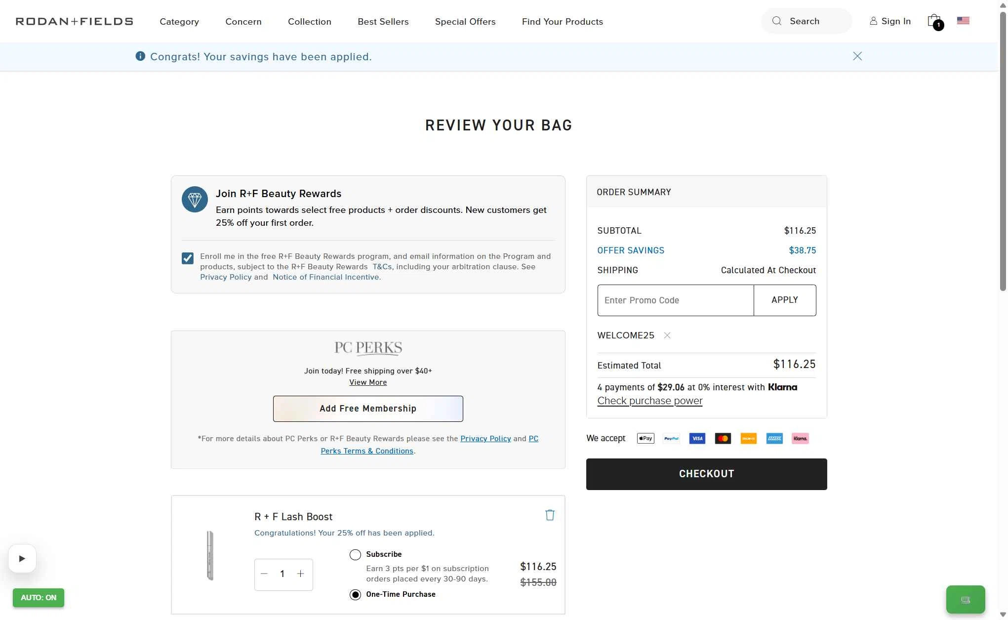Click Add Free Membership button
Viewport: 1008px width, 620px height.
click(368, 409)
